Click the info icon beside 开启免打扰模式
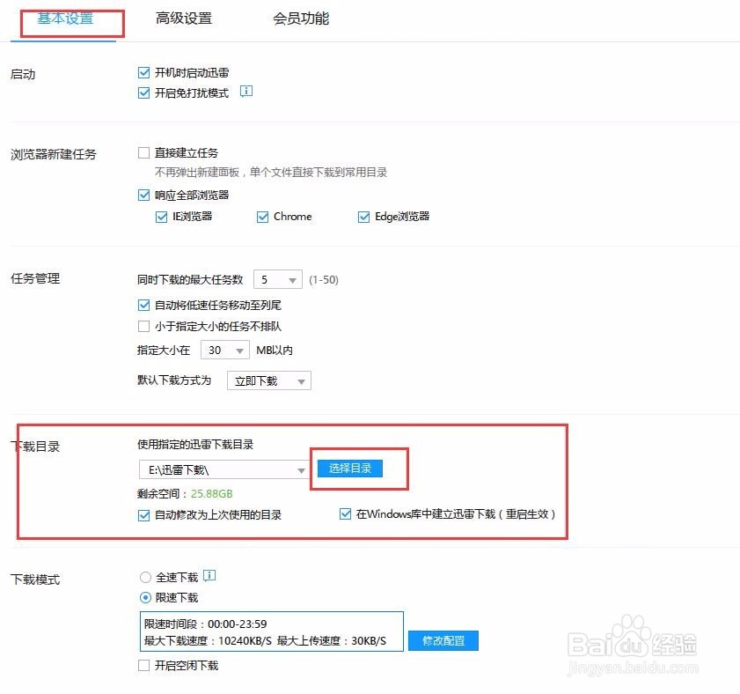Screen dimensions: 740x694 pos(245,92)
